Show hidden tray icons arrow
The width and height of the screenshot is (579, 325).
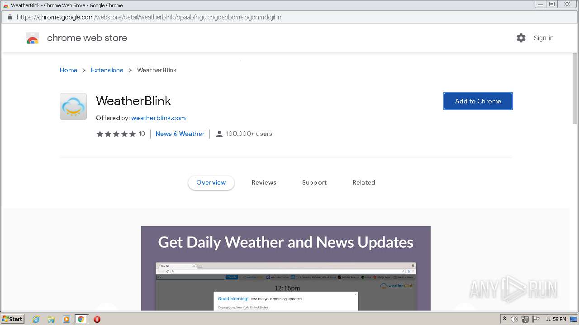click(504, 319)
